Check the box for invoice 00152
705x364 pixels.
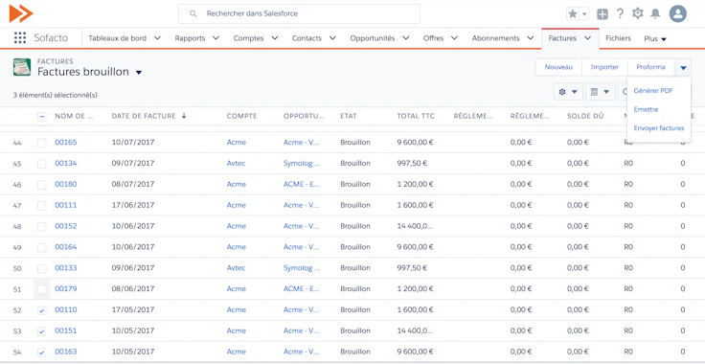[x=42, y=227]
